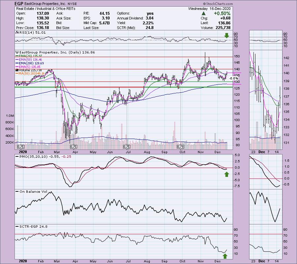Select the Open value 137.09
Screen dimensions: 297x264
tap(43, 14)
